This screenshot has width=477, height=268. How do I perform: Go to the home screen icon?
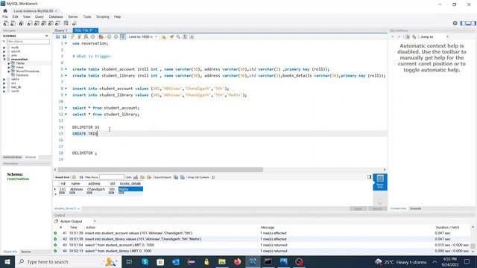click(5, 11)
